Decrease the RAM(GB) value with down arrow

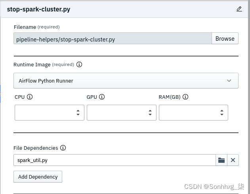pos(222,115)
